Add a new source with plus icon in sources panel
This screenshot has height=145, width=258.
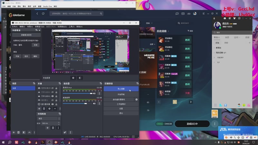[x=39, y=109]
